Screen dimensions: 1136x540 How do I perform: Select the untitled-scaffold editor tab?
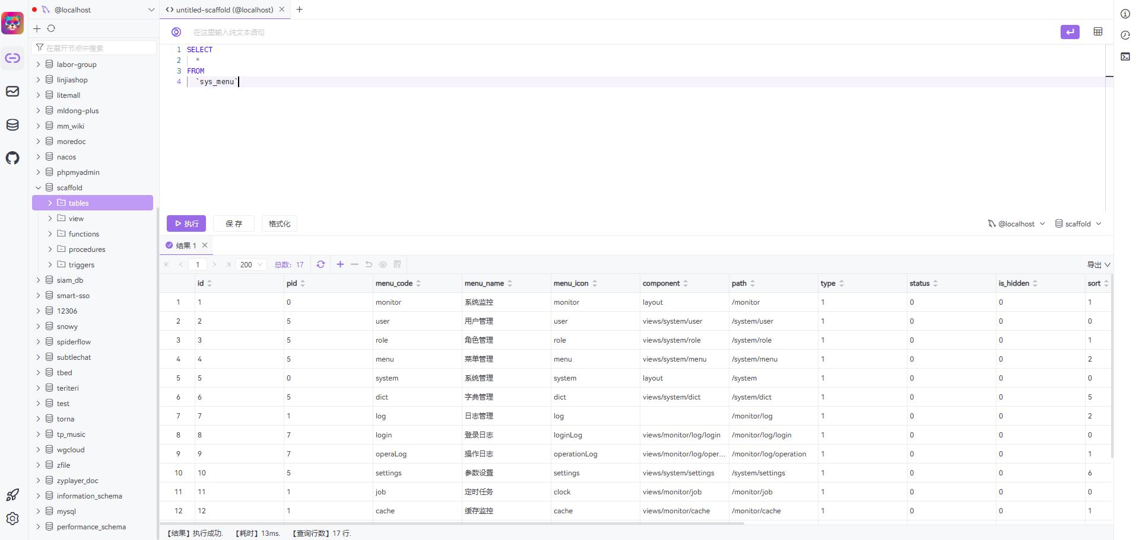[x=224, y=9]
